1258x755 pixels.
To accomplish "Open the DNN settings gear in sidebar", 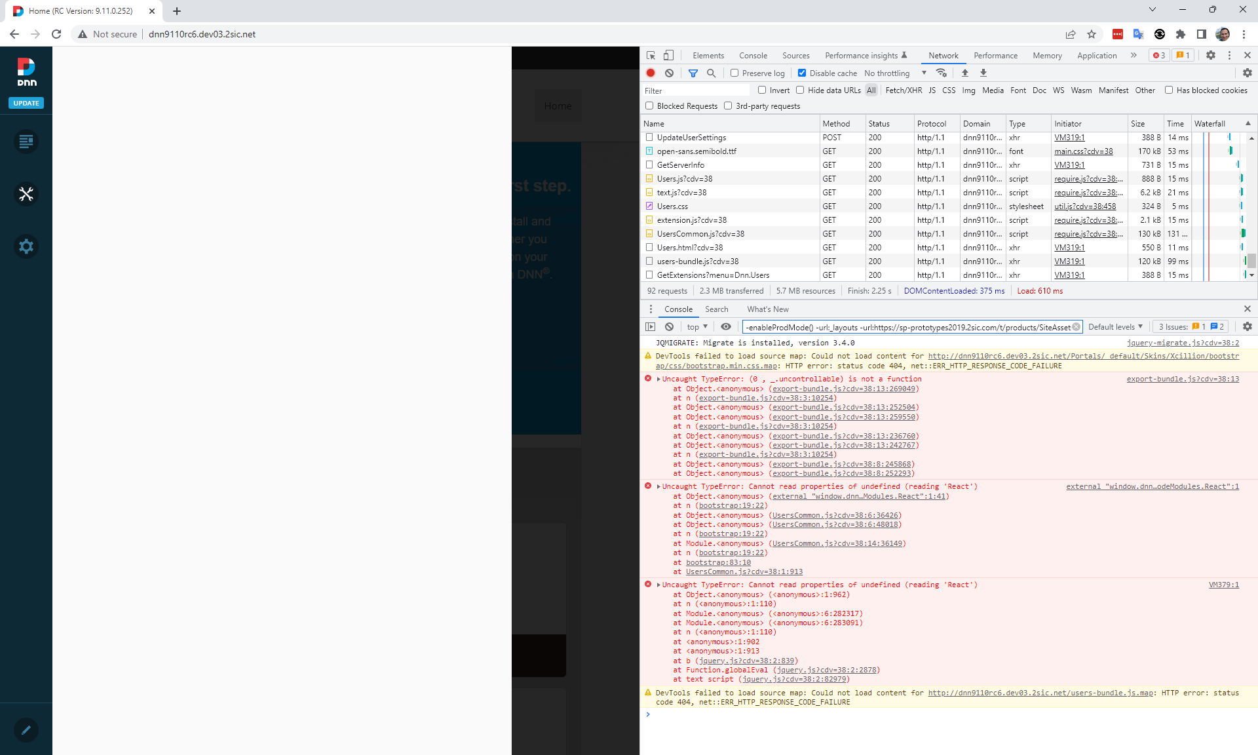I will [26, 246].
